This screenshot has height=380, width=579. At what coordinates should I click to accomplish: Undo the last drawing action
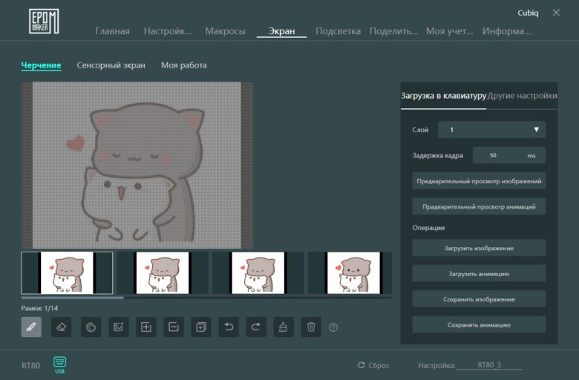(229, 327)
